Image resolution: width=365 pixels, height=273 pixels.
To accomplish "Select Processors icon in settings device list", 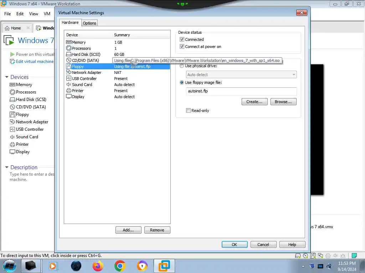I will coord(69,48).
